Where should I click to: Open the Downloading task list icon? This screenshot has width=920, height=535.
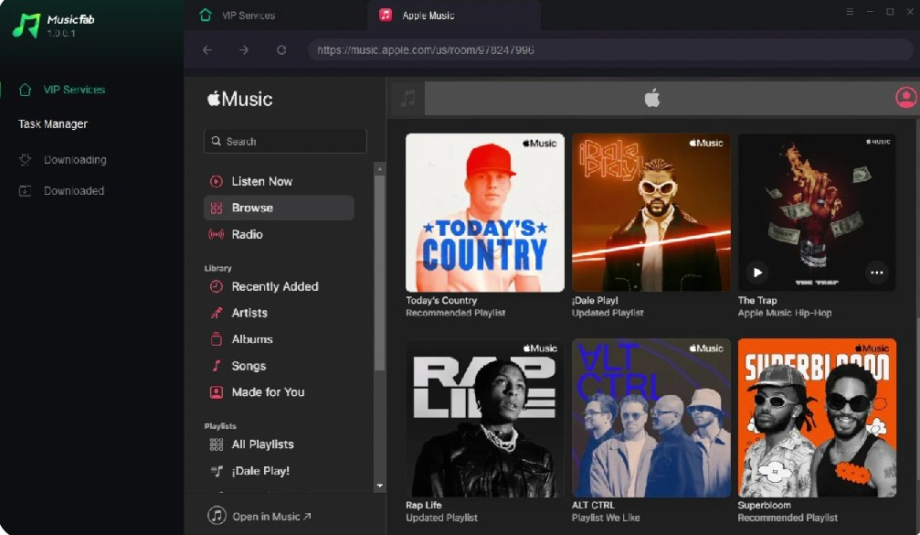(x=25, y=160)
